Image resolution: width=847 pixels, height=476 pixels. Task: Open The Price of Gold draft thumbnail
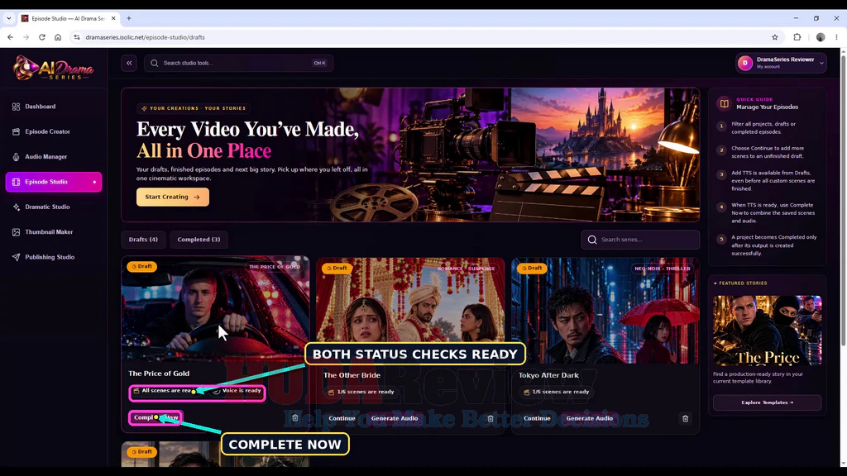(216, 309)
